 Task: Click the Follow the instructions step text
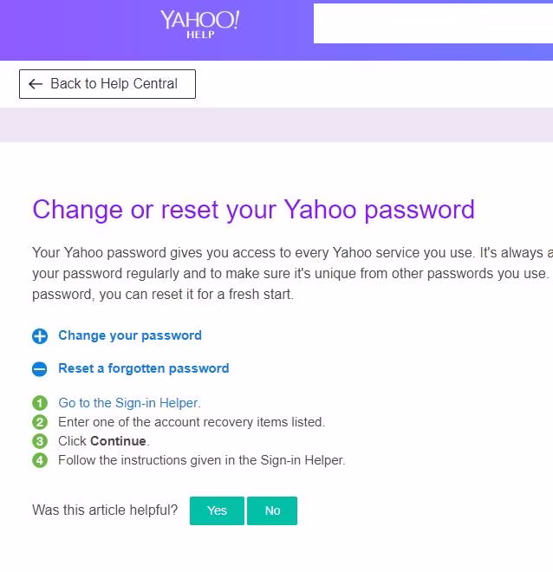201,460
